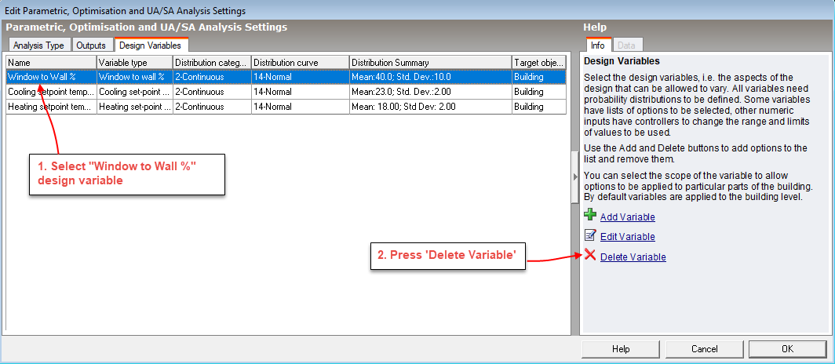The image size is (835, 364).
Task: Select the Cooling setpoint temperature row
Action: (x=51, y=92)
